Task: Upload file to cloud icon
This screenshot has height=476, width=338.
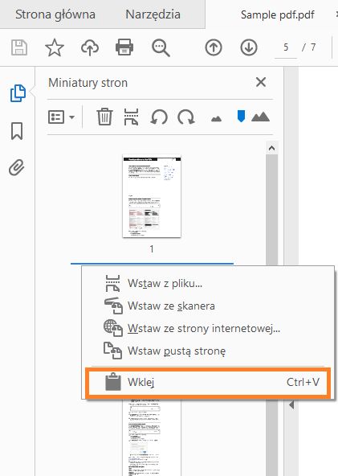Action: click(x=90, y=47)
